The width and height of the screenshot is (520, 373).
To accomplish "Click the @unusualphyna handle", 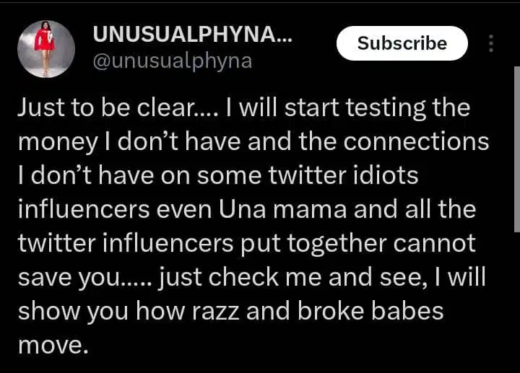I will [172, 61].
